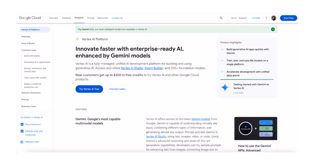Click the Sample code and notebooks icon
315x165 pixels.
click(22, 131)
